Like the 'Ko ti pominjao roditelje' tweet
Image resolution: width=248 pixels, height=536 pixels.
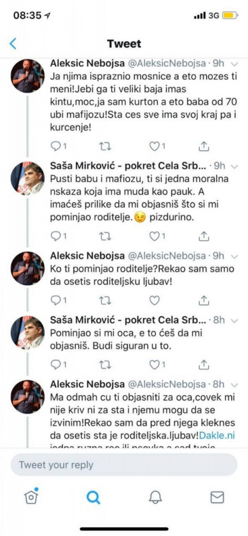[155, 300]
